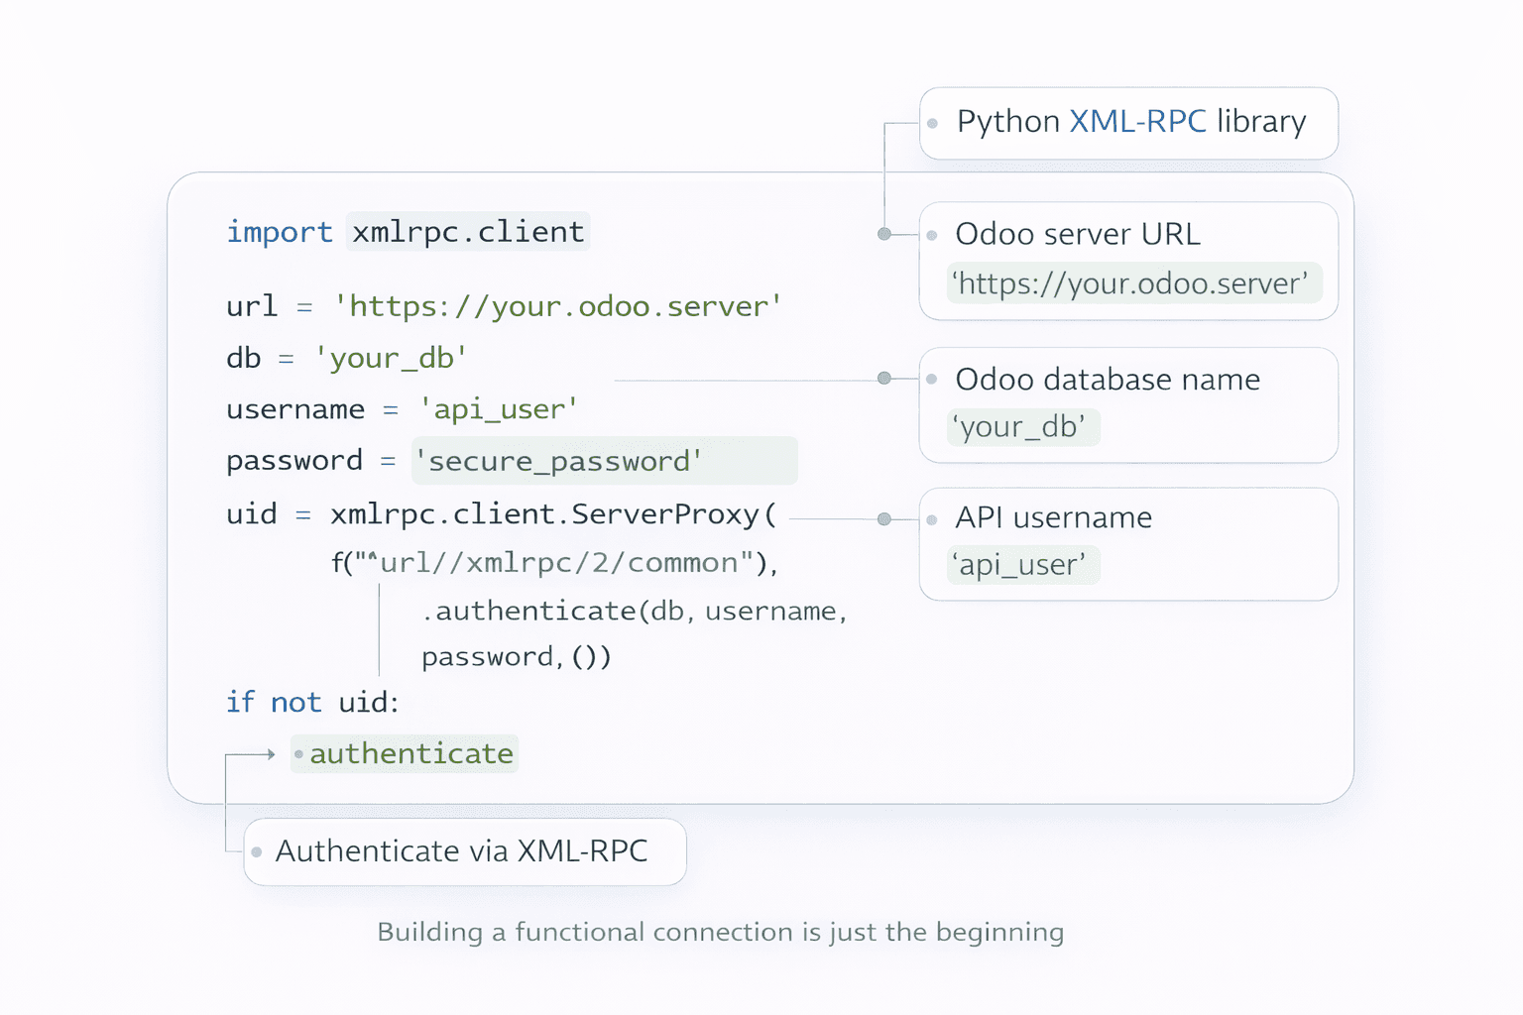This screenshot has width=1523, height=1015.
Task: Click the 'your_db' value chip in callout
Action: (x=1022, y=427)
